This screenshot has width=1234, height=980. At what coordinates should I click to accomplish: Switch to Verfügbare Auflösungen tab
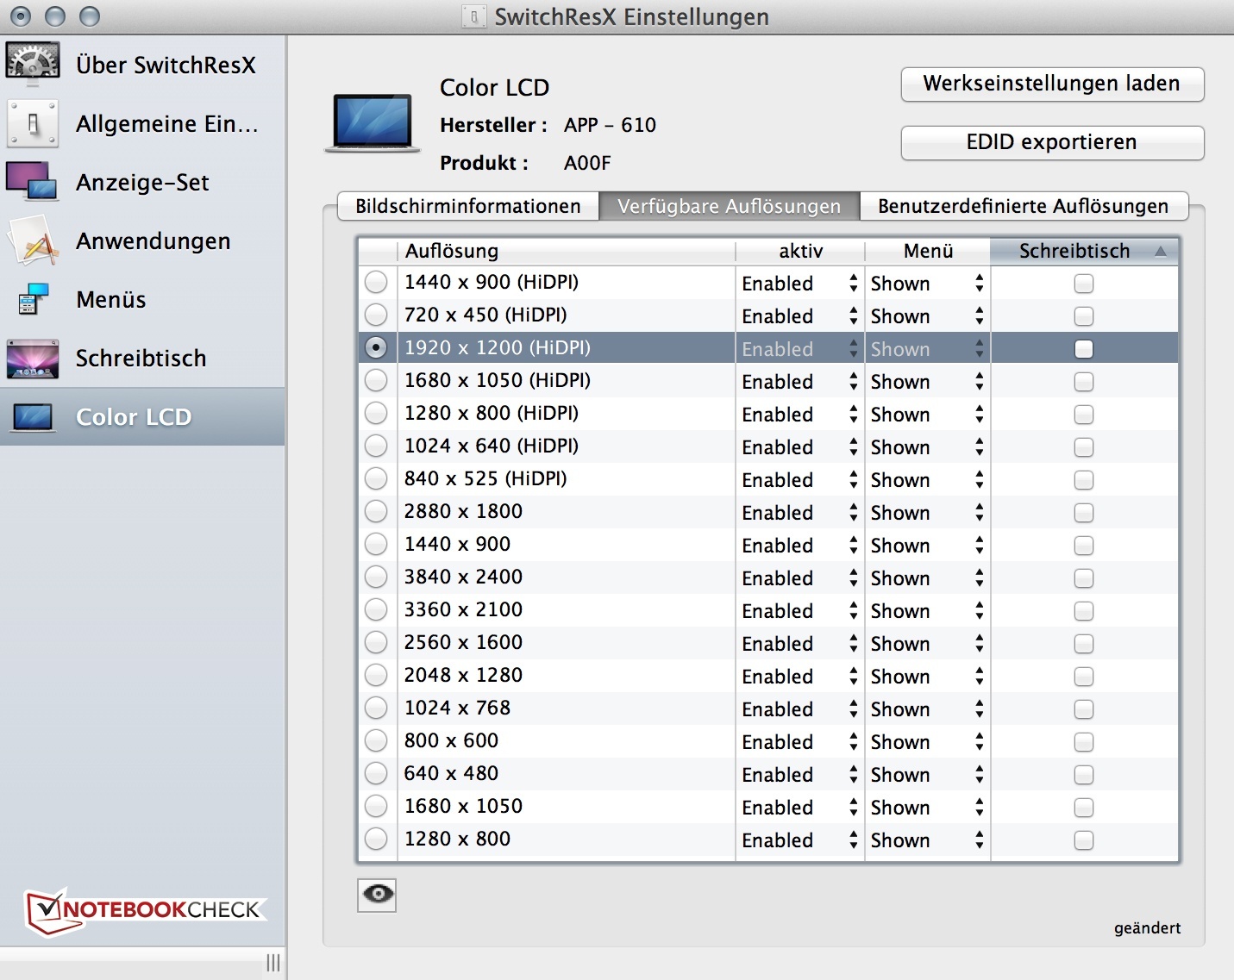(x=730, y=206)
